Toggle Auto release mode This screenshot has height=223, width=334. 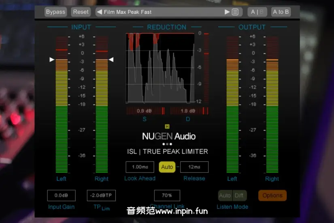click(x=167, y=167)
